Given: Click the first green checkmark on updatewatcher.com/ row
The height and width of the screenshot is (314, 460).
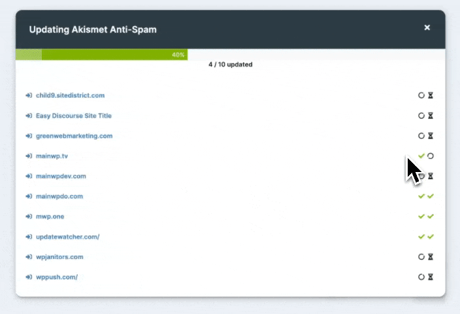Looking at the screenshot, I should [x=421, y=236].
